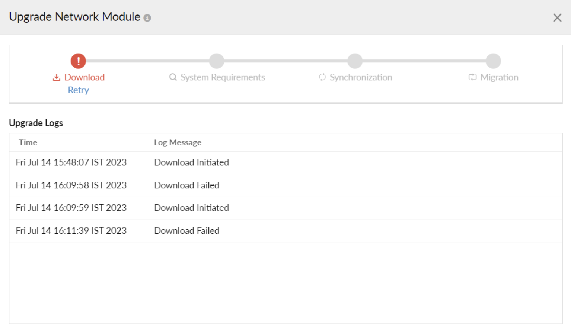The image size is (571, 333).
Task: Click the Synchronization step label
Action: coord(361,77)
